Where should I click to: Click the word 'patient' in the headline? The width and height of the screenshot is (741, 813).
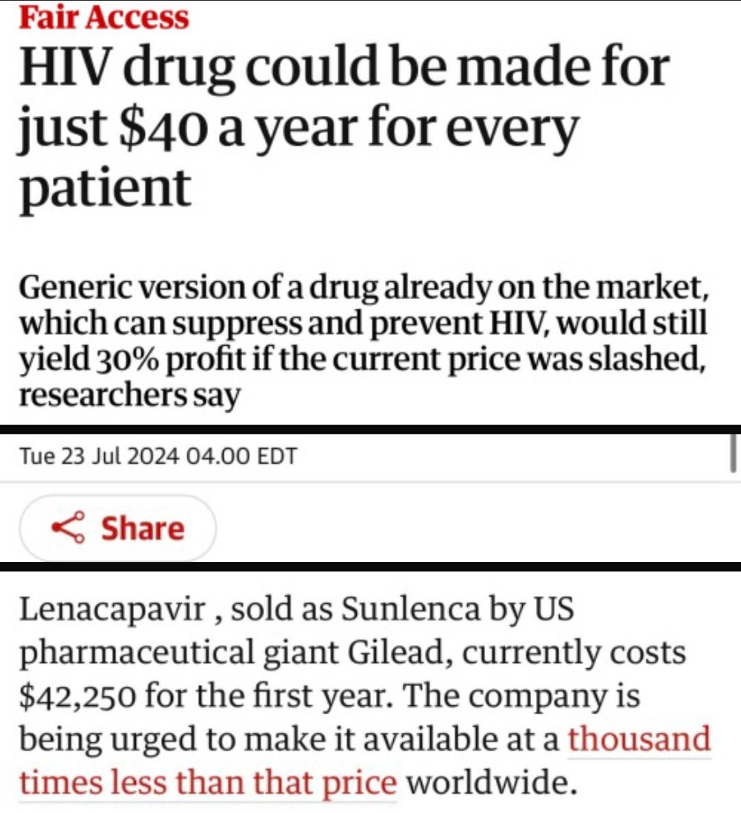105,188
